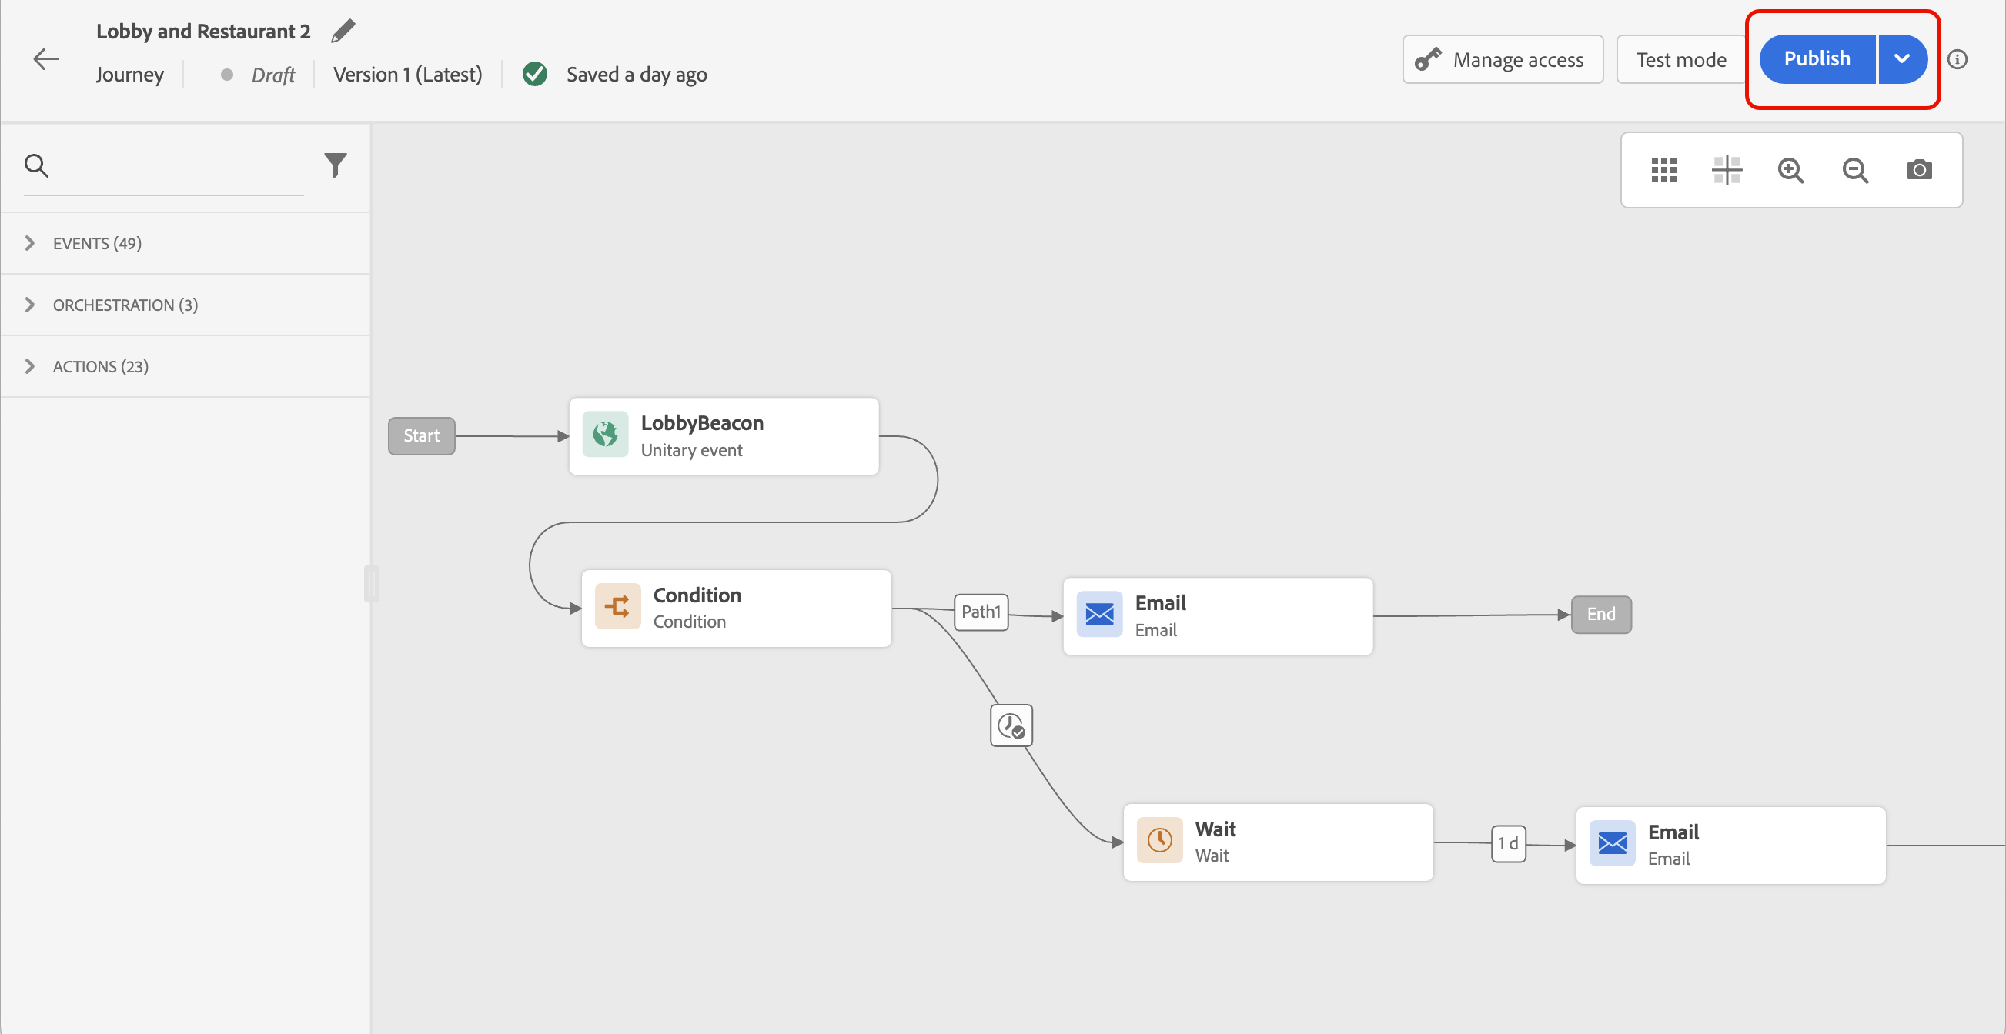Open the filter funnel icon in palette
2006x1034 pixels.
(335, 165)
